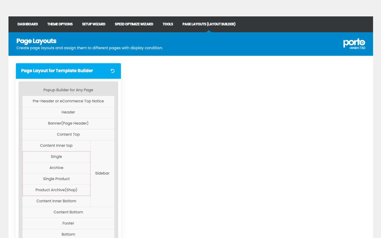The width and height of the screenshot is (381, 238).
Task: Open the Dashboard tab
Action: [28, 24]
